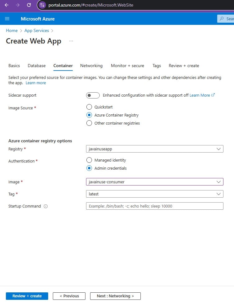Viewport: 234px width, 302px height.
Task: Click the browser address bar URL
Action: coord(91,5)
